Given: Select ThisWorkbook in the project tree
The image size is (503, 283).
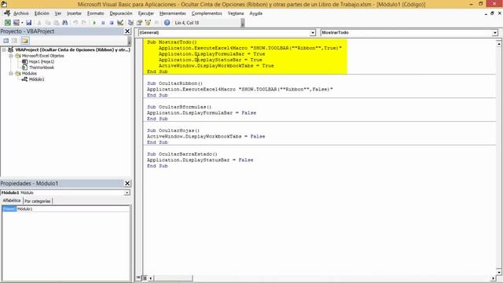Looking at the screenshot, I should click(x=42, y=68).
